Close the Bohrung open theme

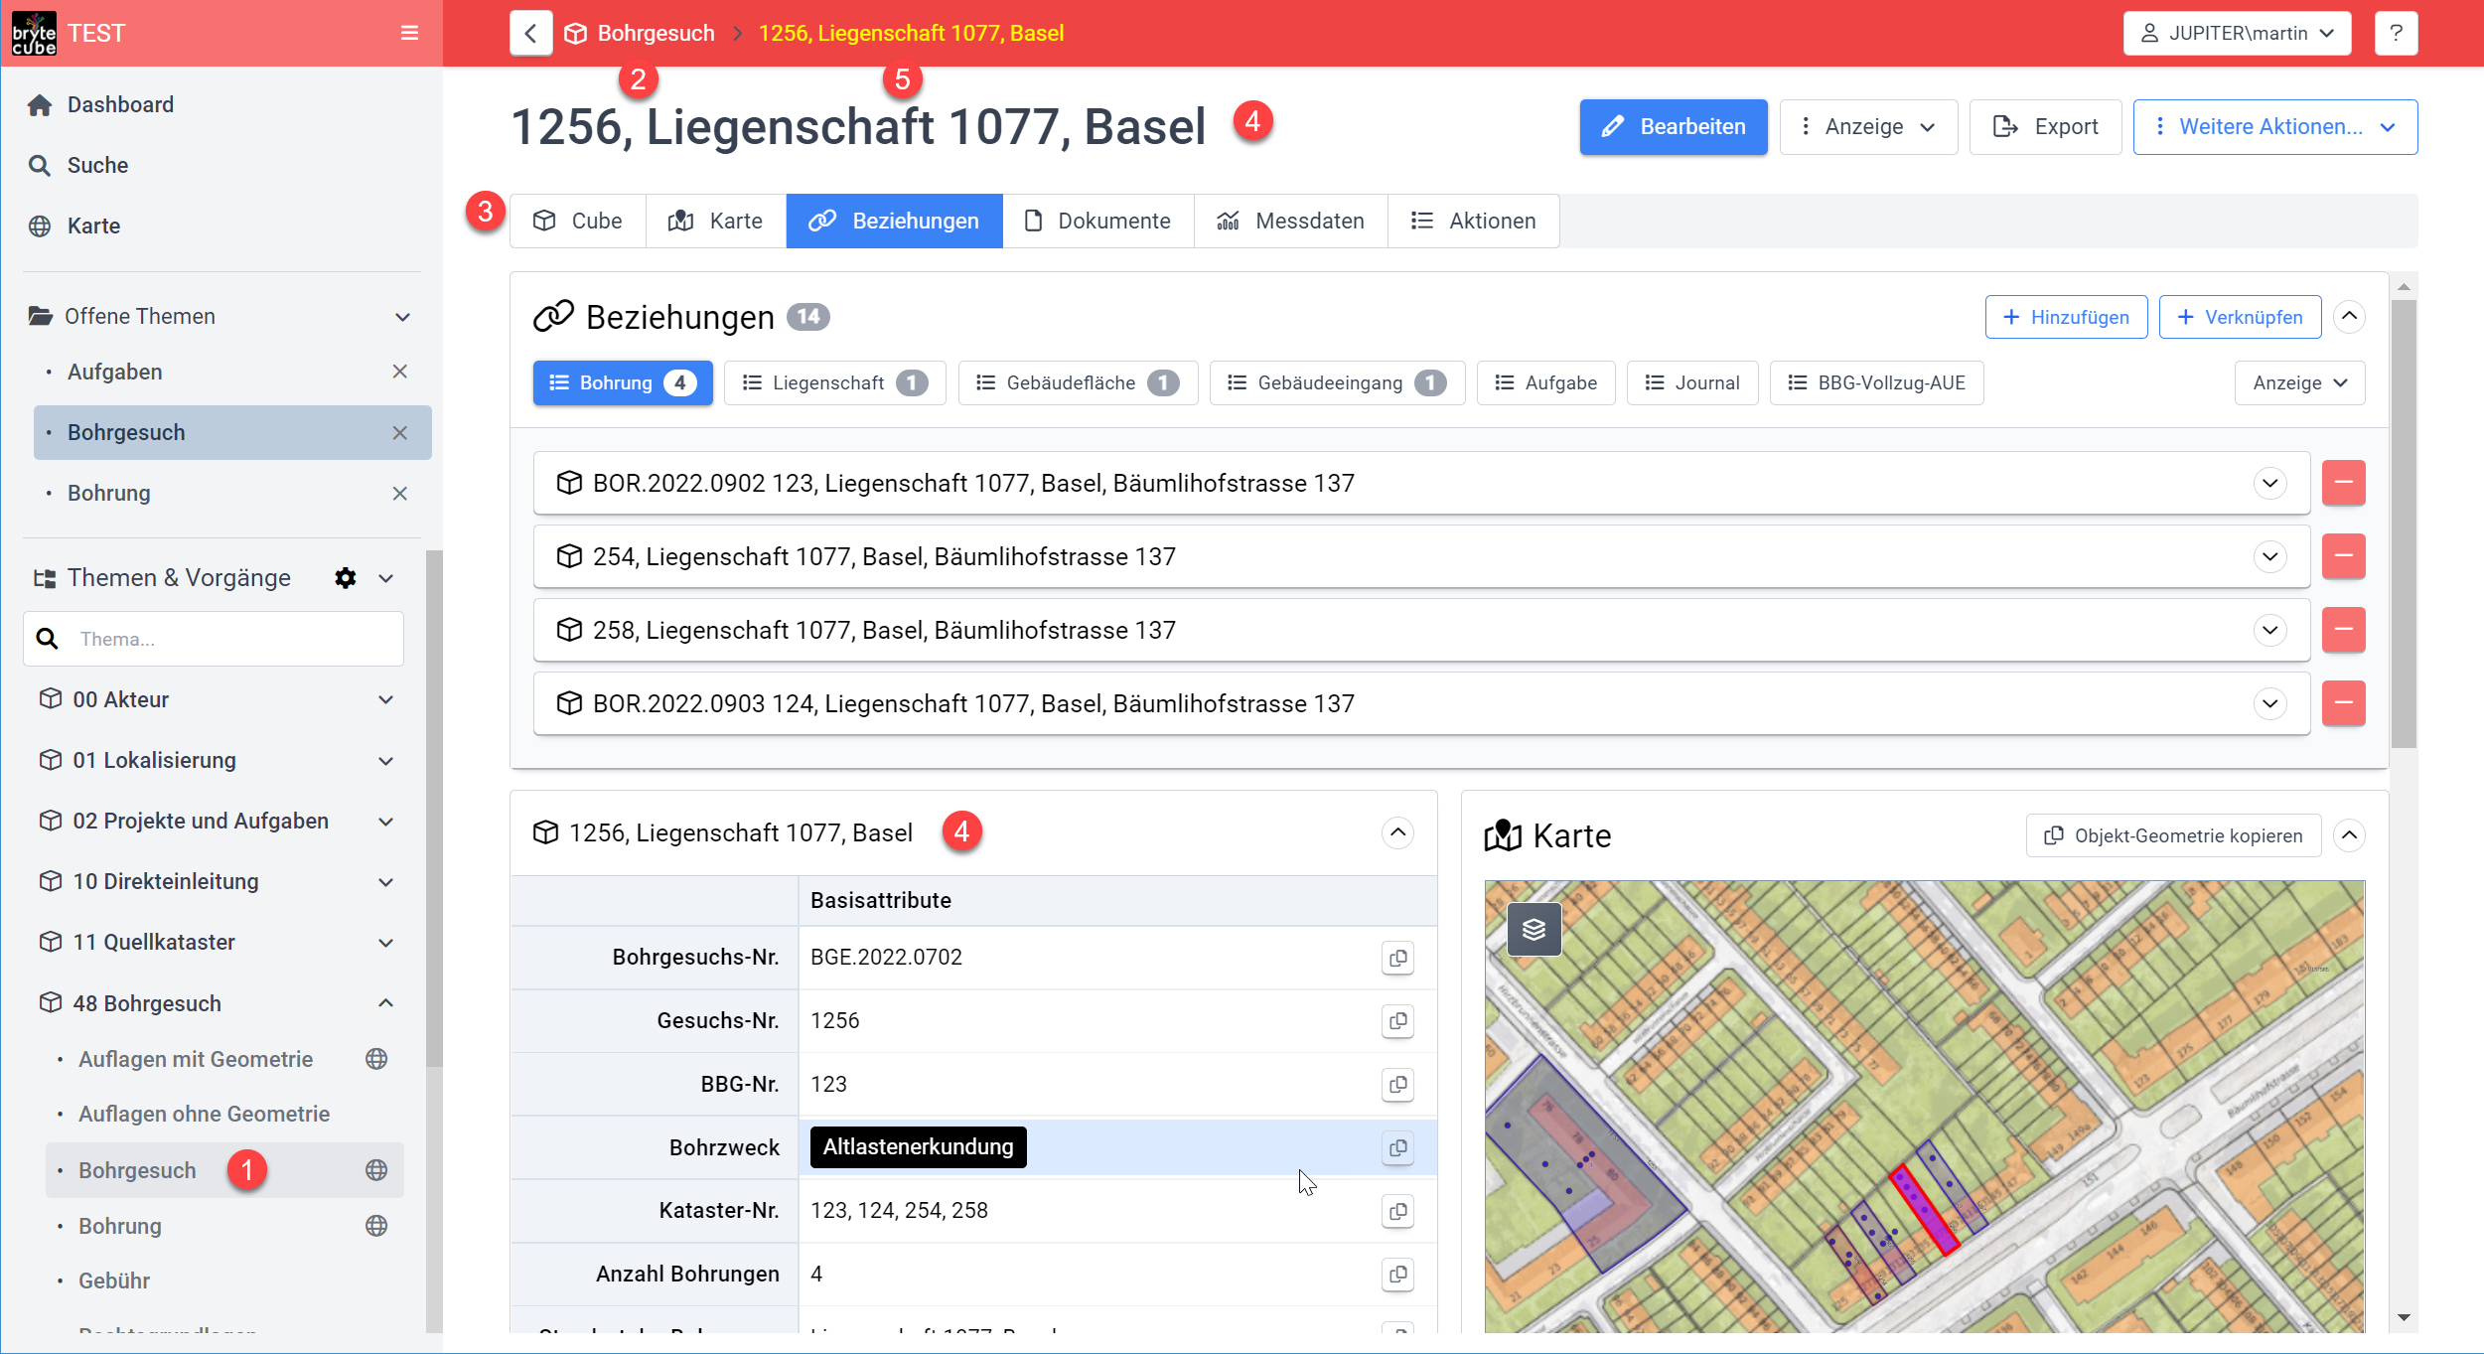coord(400,493)
